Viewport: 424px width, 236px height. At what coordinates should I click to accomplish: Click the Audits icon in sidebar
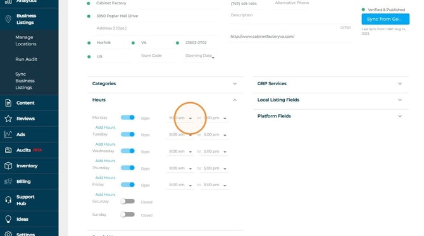[8, 150]
